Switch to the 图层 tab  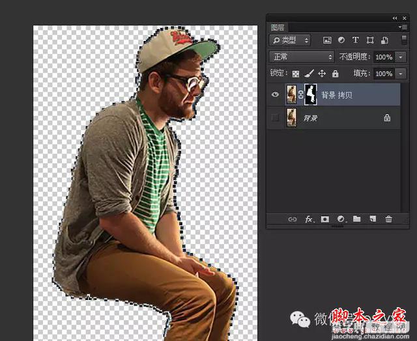[x=278, y=27]
